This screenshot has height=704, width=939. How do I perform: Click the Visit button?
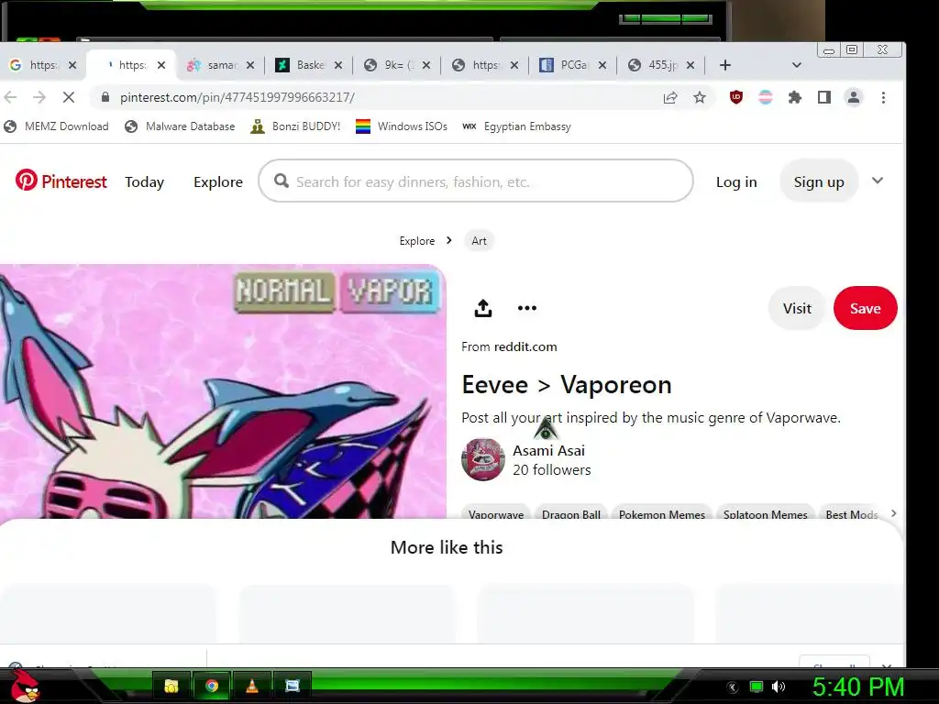coord(797,308)
